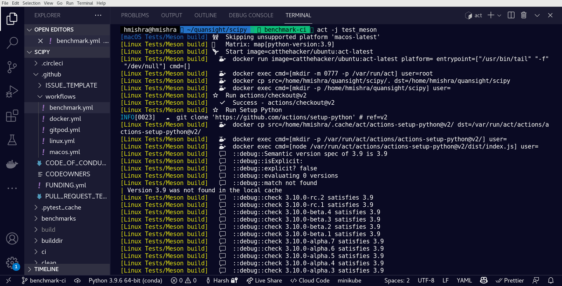Click the Harsh status bar item

point(222,280)
